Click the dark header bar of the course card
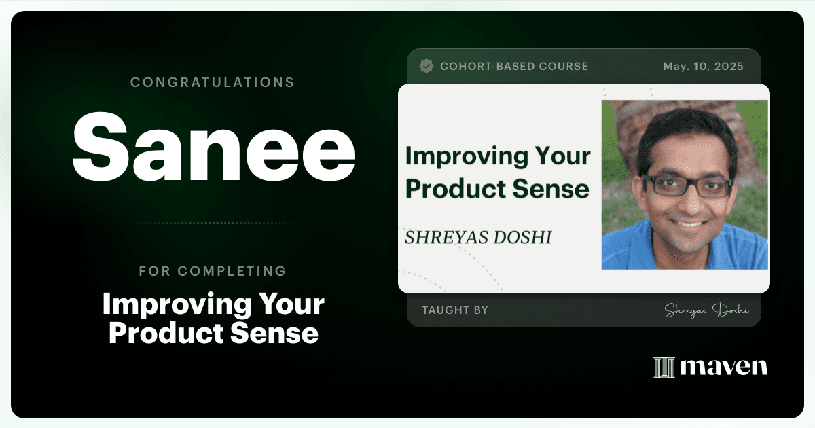Screen dimensions: 815x428 [x=584, y=66]
